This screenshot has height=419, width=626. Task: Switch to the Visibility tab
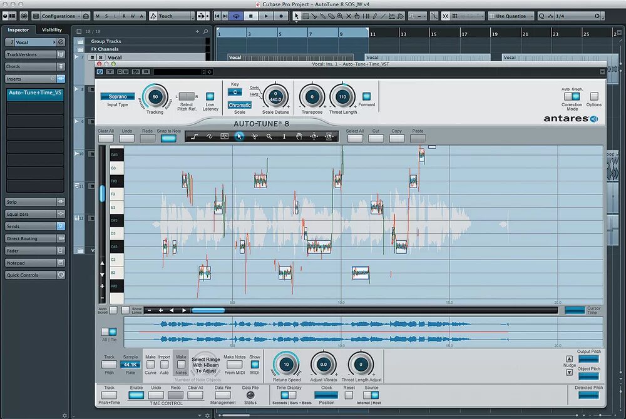coord(52,30)
